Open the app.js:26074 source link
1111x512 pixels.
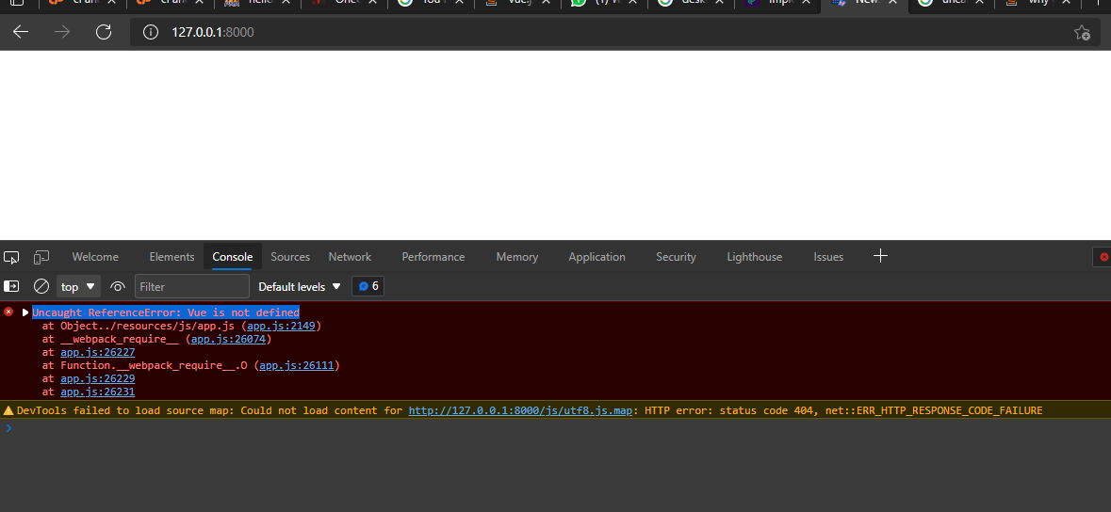point(229,339)
